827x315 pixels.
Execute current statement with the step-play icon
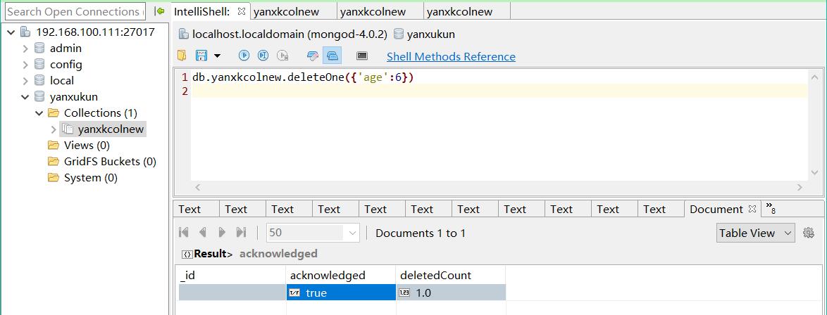pyautogui.click(x=263, y=56)
